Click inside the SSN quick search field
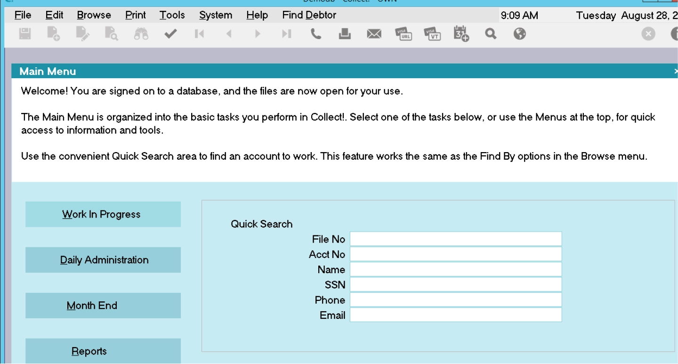The height and width of the screenshot is (364, 678). (x=455, y=284)
